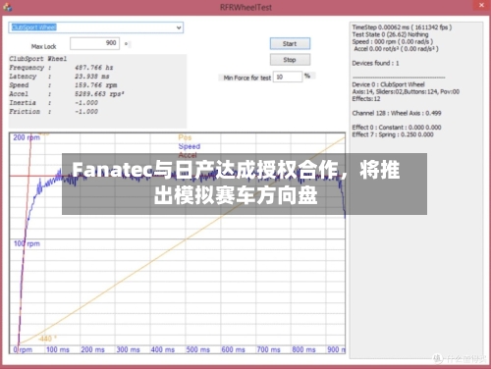The height and width of the screenshot is (369, 491).
Task: Click the Pos legend label in graph
Action: click(185, 137)
